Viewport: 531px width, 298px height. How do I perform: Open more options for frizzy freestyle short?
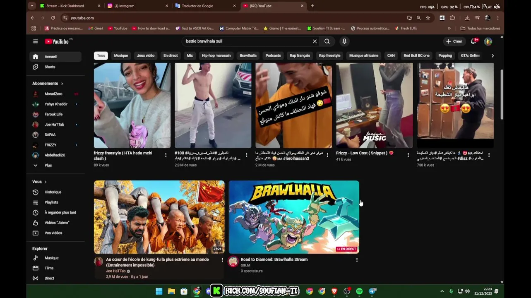point(166,155)
